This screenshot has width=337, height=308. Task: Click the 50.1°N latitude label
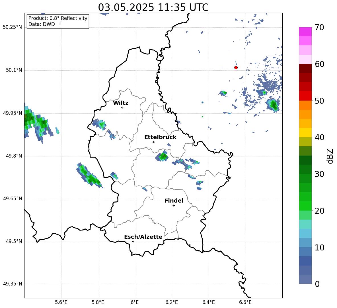(x=14, y=70)
